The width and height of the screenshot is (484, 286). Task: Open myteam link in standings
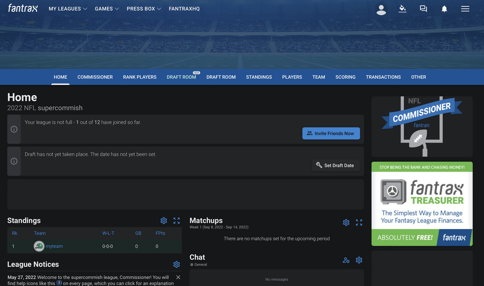[54, 246]
